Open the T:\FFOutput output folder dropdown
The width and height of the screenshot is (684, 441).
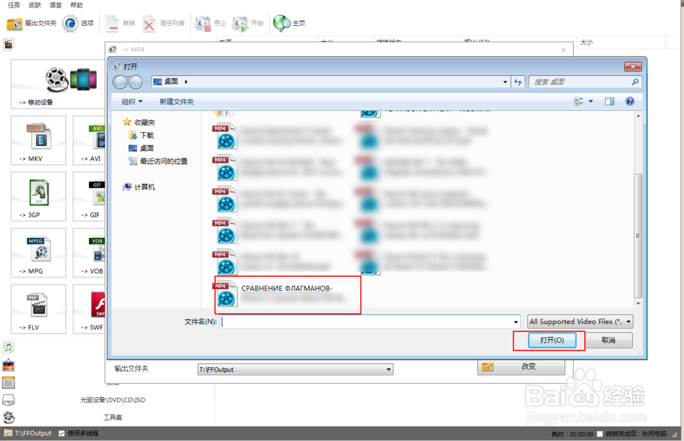click(x=295, y=369)
